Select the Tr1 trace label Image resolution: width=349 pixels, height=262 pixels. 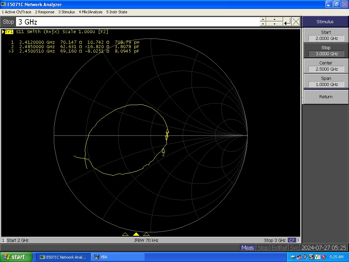[x=9, y=32]
